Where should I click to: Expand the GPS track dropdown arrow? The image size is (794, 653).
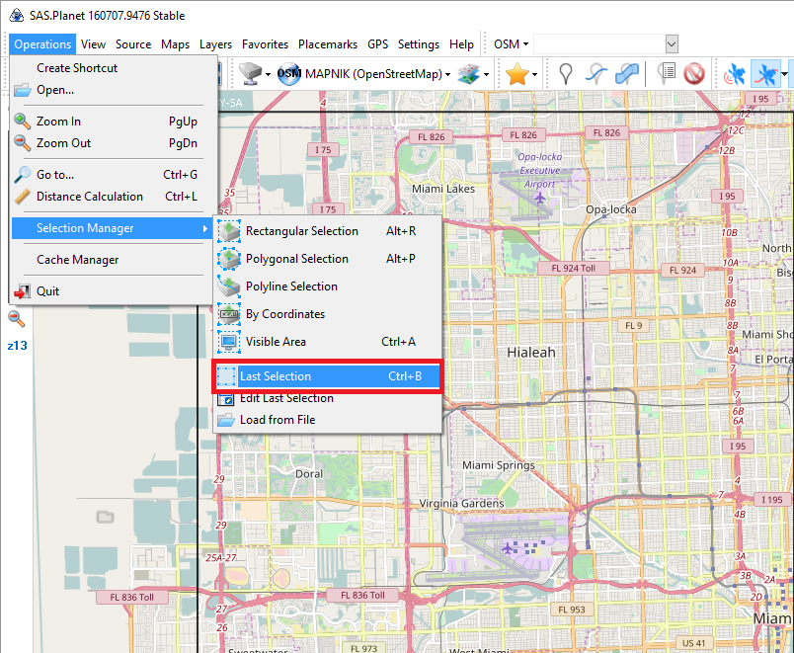tap(784, 74)
